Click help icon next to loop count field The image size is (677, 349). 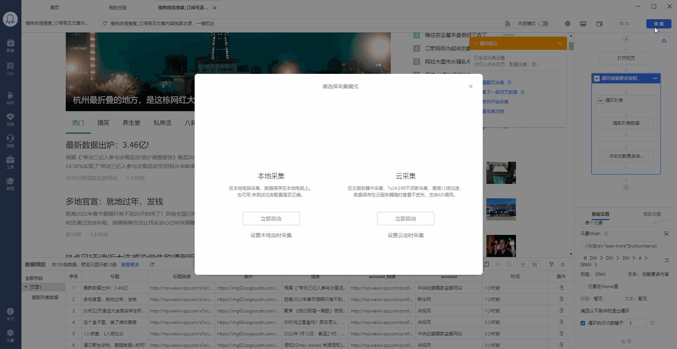(x=652, y=323)
